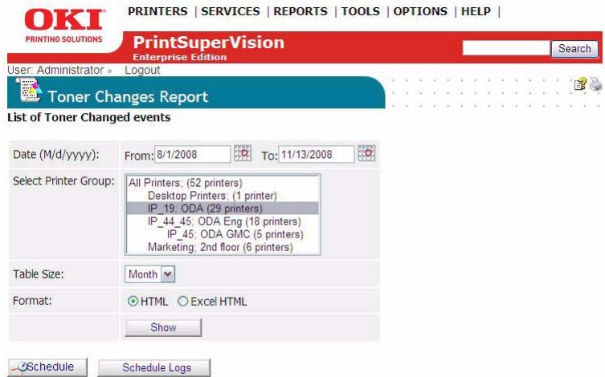
Task: Click the search text field
Action: click(506, 48)
